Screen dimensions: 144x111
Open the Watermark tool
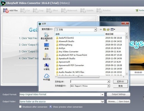pos(69,11)
